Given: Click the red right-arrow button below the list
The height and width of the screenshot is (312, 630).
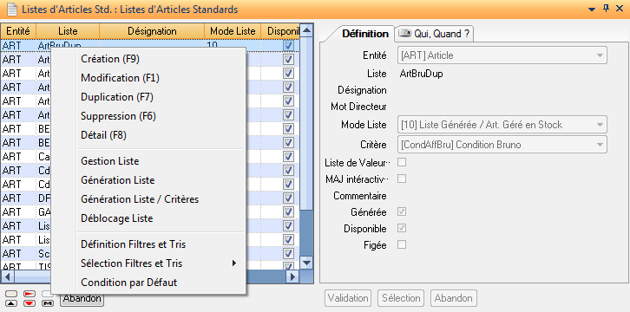Looking at the screenshot, I should (x=30, y=294).
